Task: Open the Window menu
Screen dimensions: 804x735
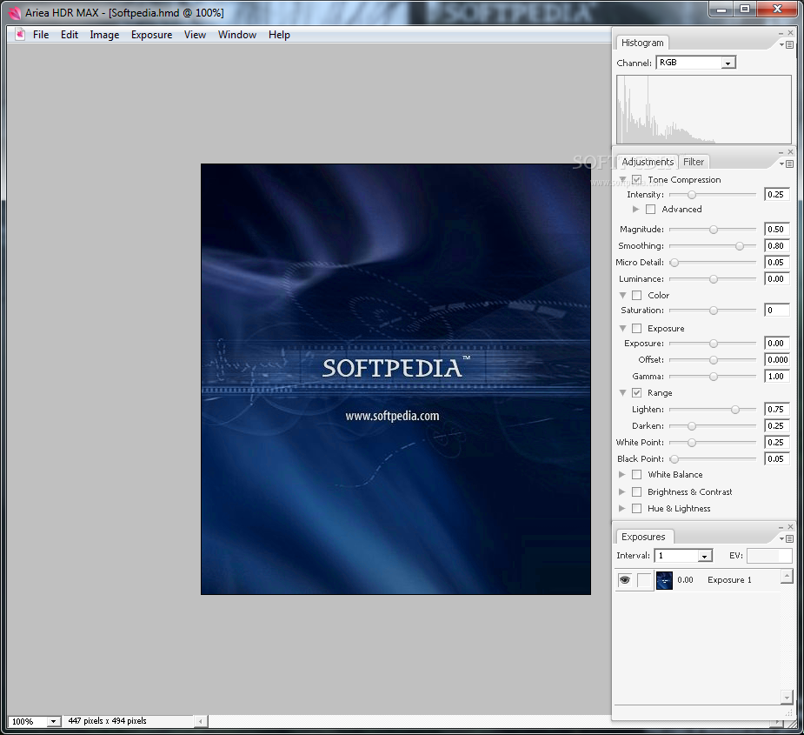Action: [x=237, y=35]
